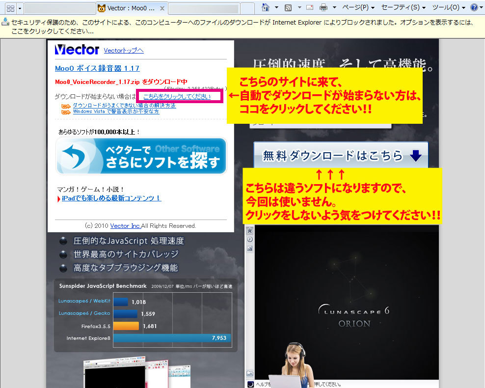This screenshot has height=388, width=485.
Task: Click マンガ!ゲーム!小説! text
Action: (90, 190)
